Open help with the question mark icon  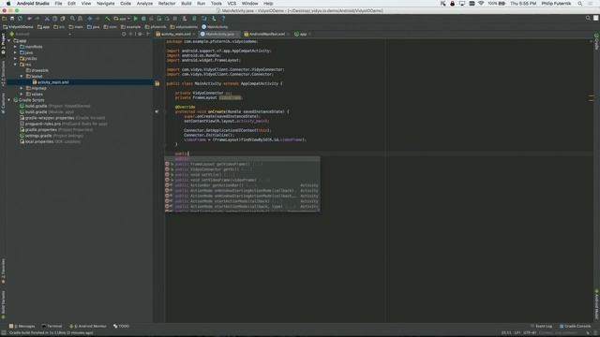(223, 19)
